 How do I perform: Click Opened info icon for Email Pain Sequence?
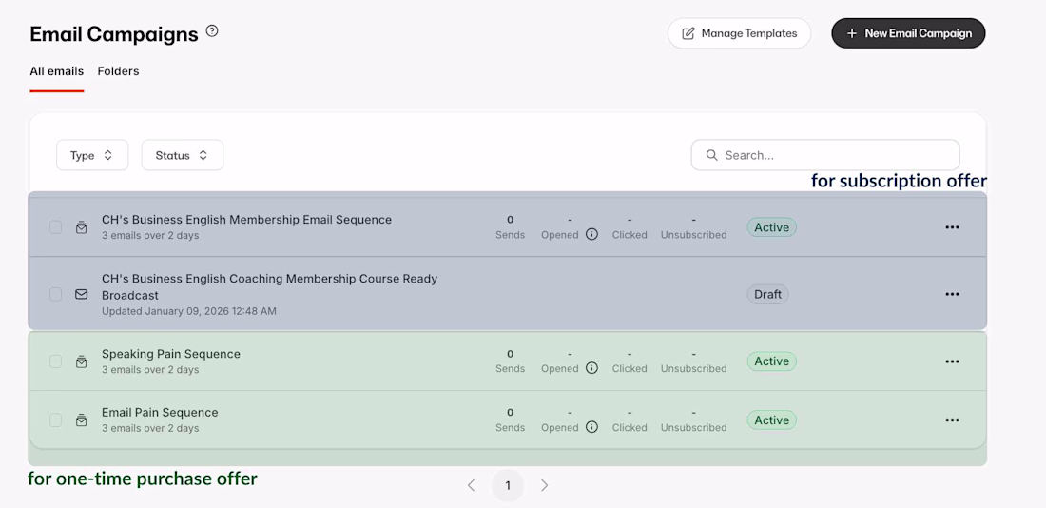pyautogui.click(x=591, y=427)
